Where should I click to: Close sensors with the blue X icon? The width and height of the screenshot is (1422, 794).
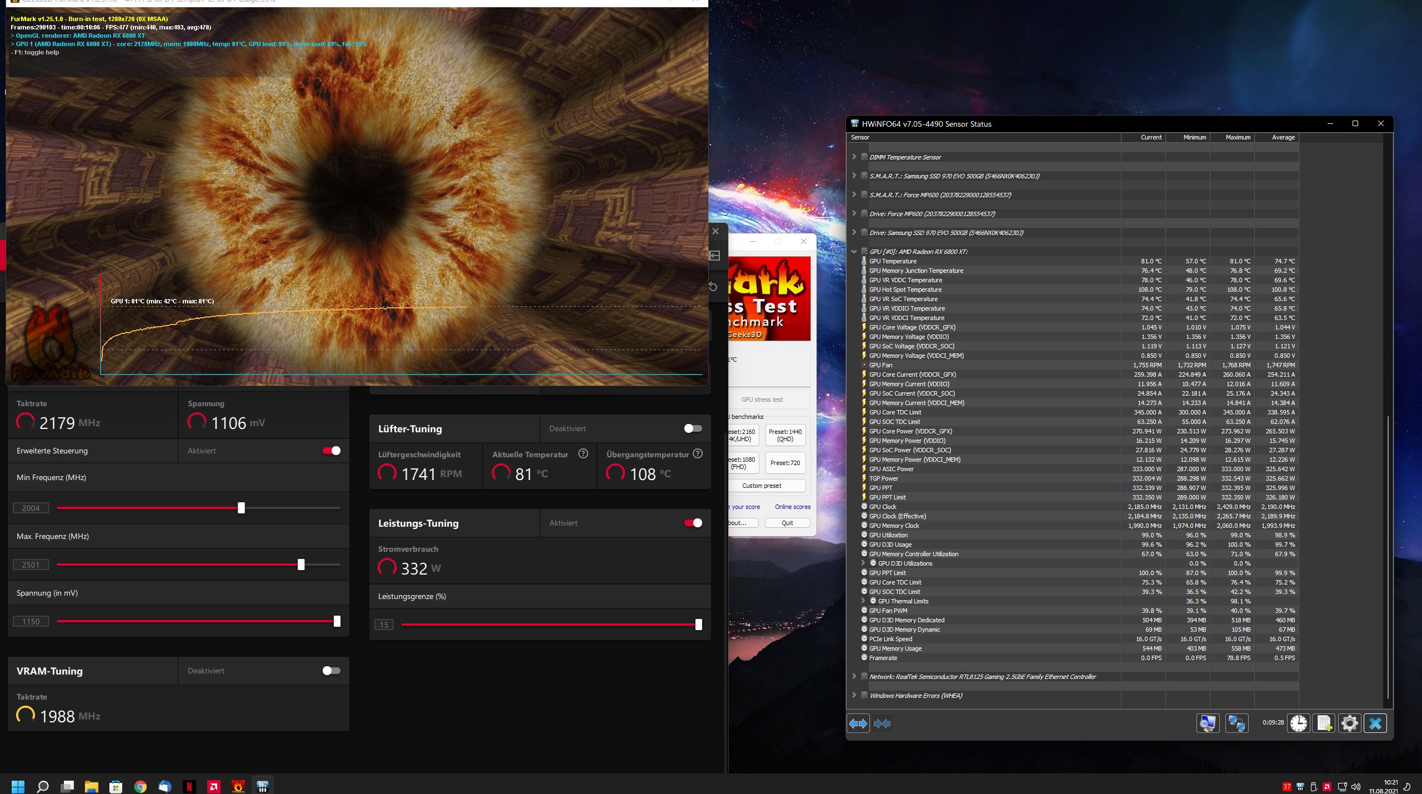click(x=1375, y=723)
